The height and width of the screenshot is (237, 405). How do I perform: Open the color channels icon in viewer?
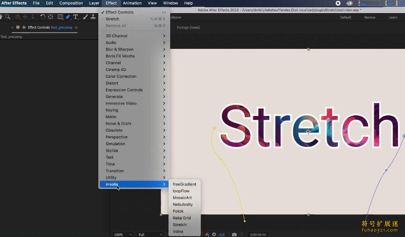(207, 234)
